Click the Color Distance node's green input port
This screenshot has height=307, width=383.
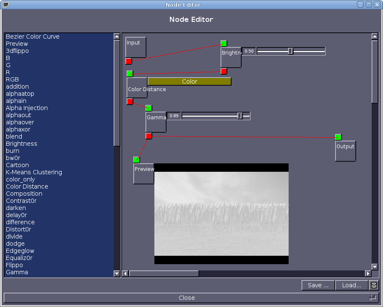[130, 73]
